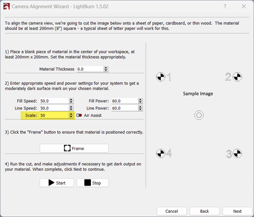Toggle the Air Assist switch
Viewport: 254px width, 217px height.
pyautogui.click(x=79, y=115)
